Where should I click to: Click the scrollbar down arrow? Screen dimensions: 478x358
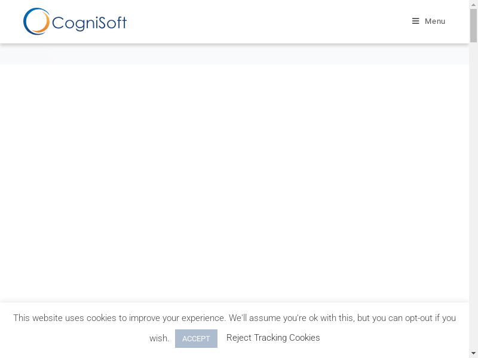tap(473, 353)
